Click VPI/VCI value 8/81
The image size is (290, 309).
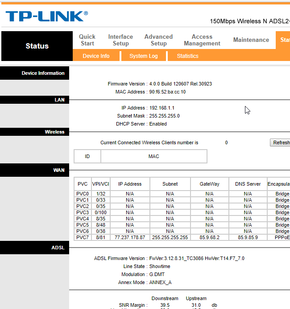point(101,237)
